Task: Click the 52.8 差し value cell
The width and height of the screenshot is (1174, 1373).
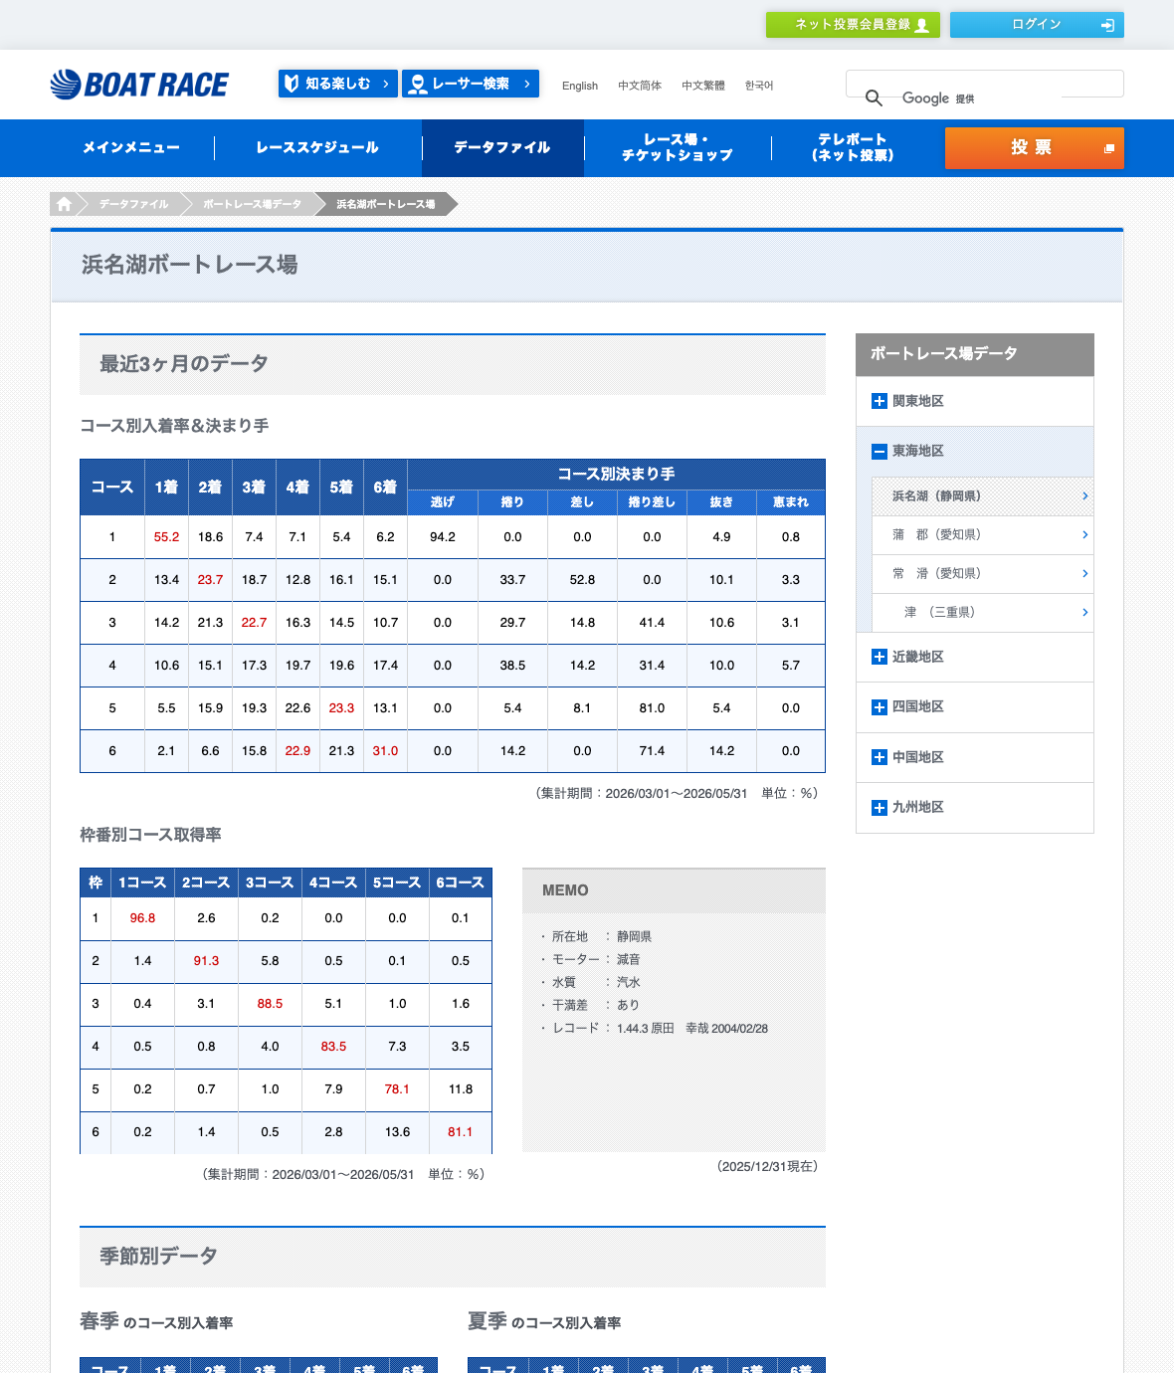Action: tap(582, 579)
